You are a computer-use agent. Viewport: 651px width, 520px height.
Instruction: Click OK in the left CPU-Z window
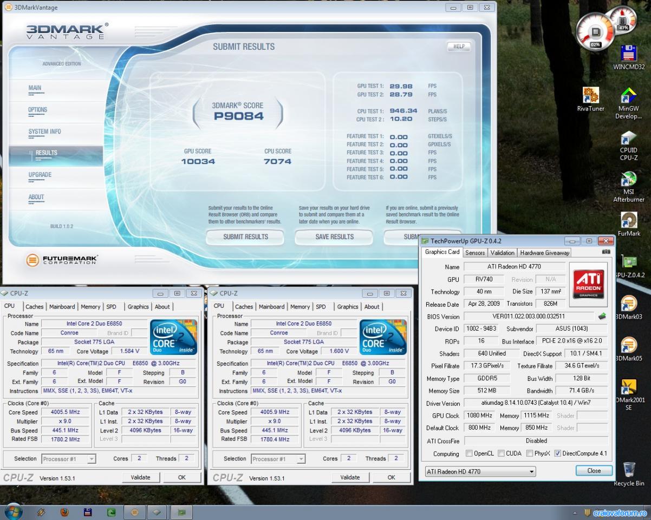point(182,477)
